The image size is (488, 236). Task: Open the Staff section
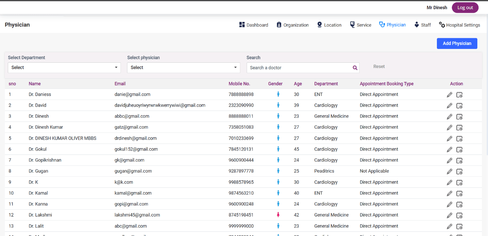coord(422,25)
